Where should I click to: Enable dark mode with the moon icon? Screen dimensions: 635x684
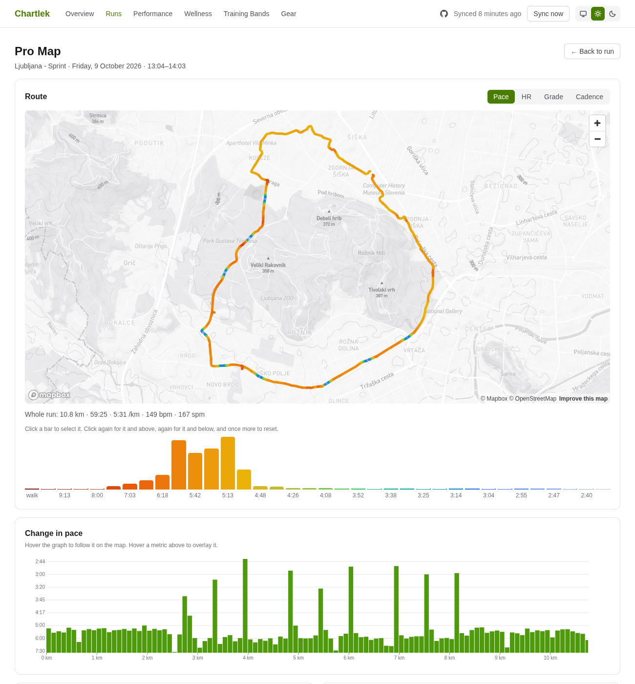[613, 14]
